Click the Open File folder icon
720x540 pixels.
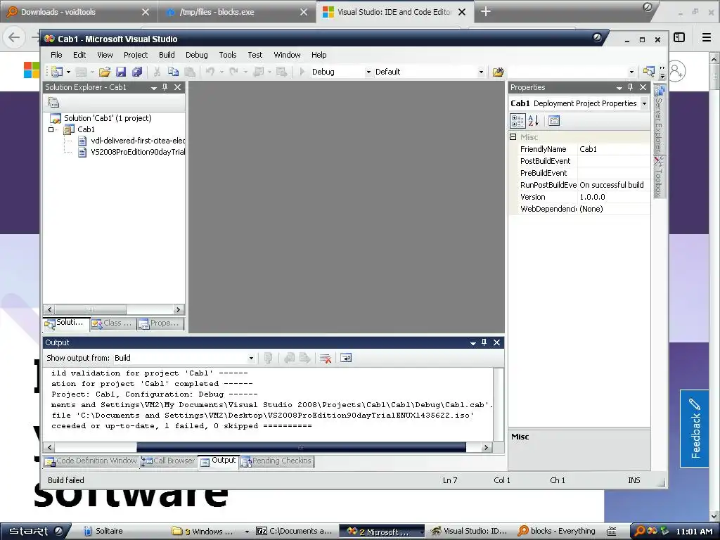[105, 72]
